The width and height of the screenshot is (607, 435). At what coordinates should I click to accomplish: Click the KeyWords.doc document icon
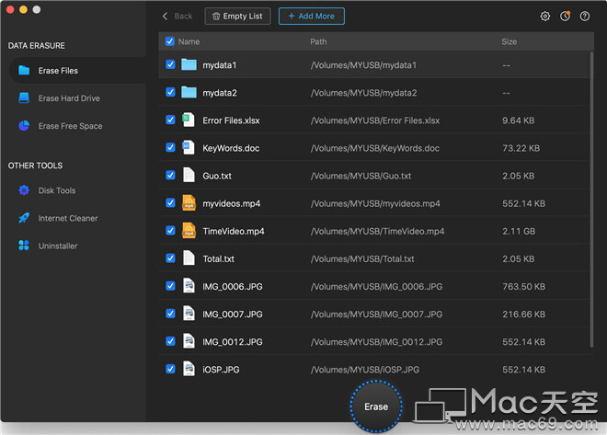pyautogui.click(x=189, y=147)
